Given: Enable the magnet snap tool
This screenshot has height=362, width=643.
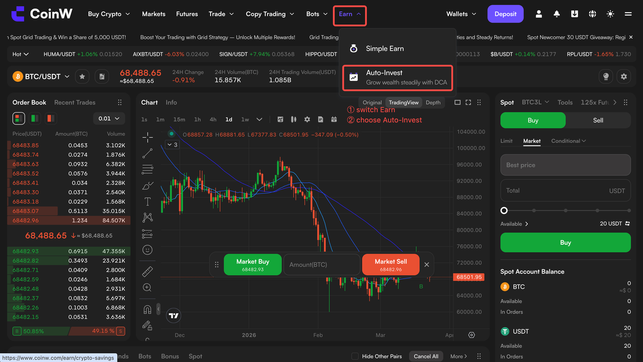Looking at the screenshot, I should click(147, 309).
